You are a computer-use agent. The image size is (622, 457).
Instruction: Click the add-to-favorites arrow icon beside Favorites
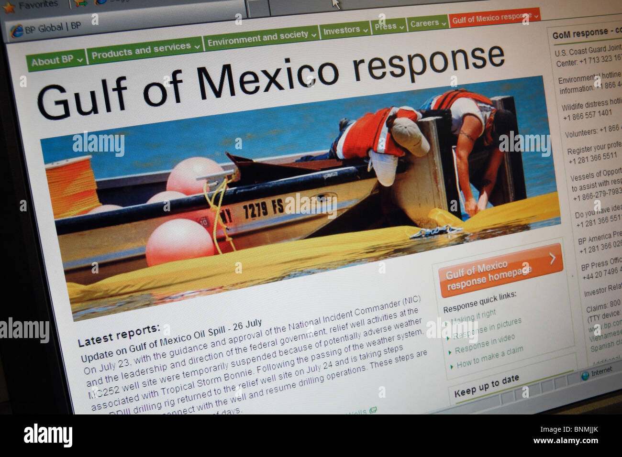(82, 2)
